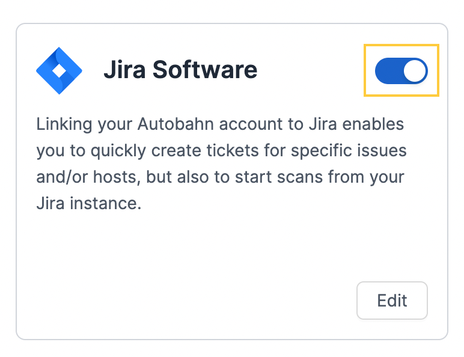The height and width of the screenshot is (357, 464).
Task: Click the word Software in title
Action: [205, 70]
